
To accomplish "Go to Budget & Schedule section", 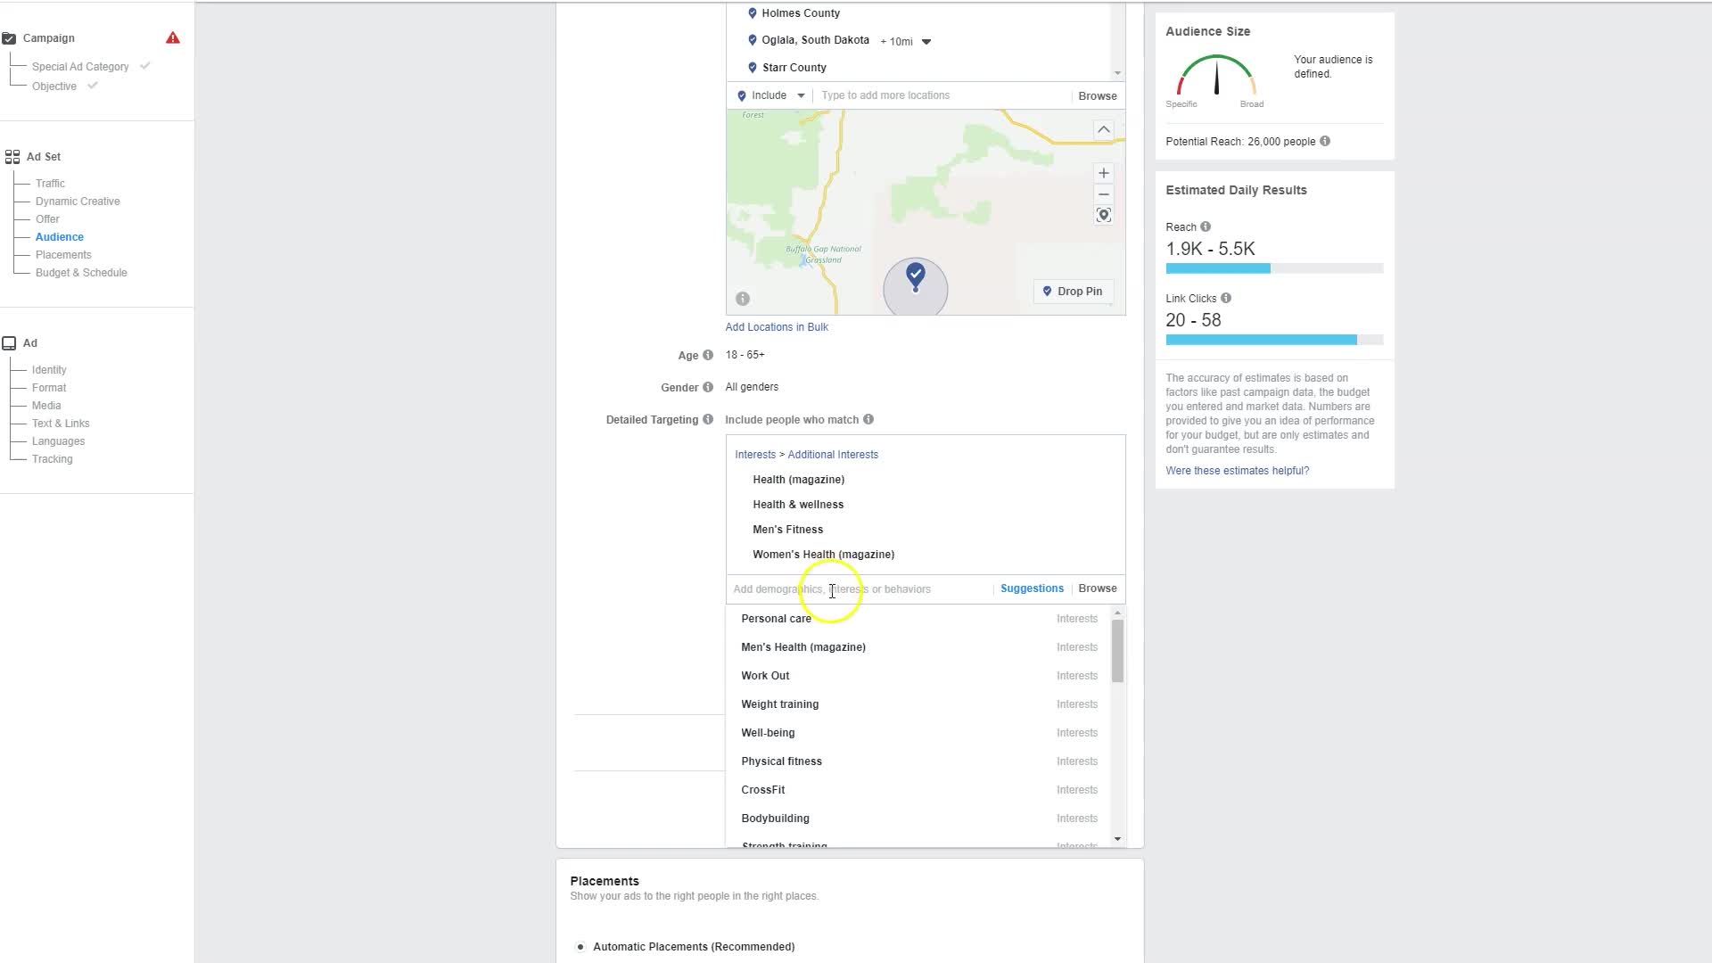I will (81, 273).
